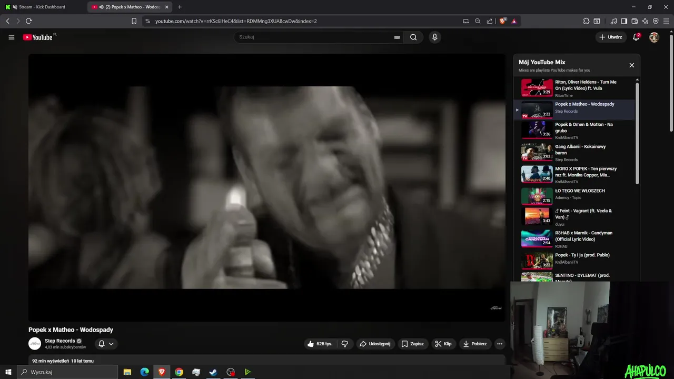
Task: Play MORO X POPEK - Ten pierwszy raz
Action: click(x=574, y=175)
